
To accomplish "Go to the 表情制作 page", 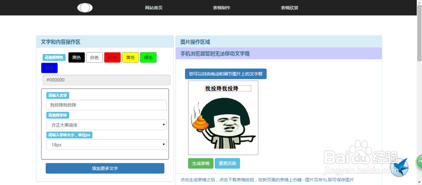I will pos(222,8).
